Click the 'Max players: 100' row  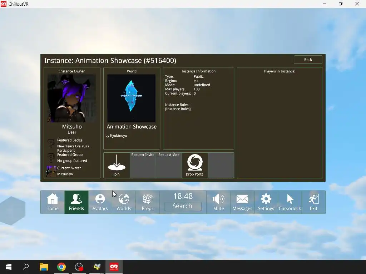(x=182, y=89)
